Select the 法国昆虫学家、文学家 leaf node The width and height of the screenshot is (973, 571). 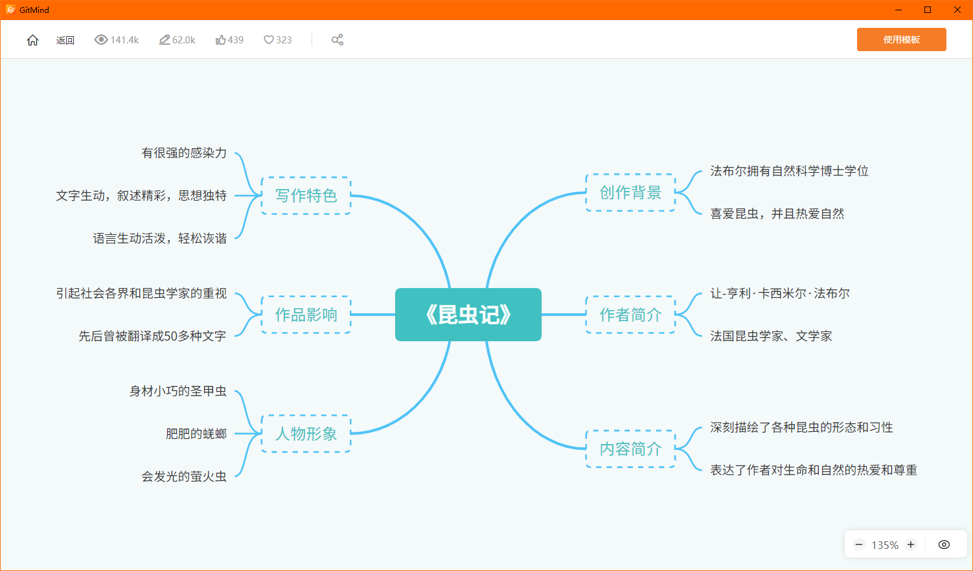[x=771, y=336]
